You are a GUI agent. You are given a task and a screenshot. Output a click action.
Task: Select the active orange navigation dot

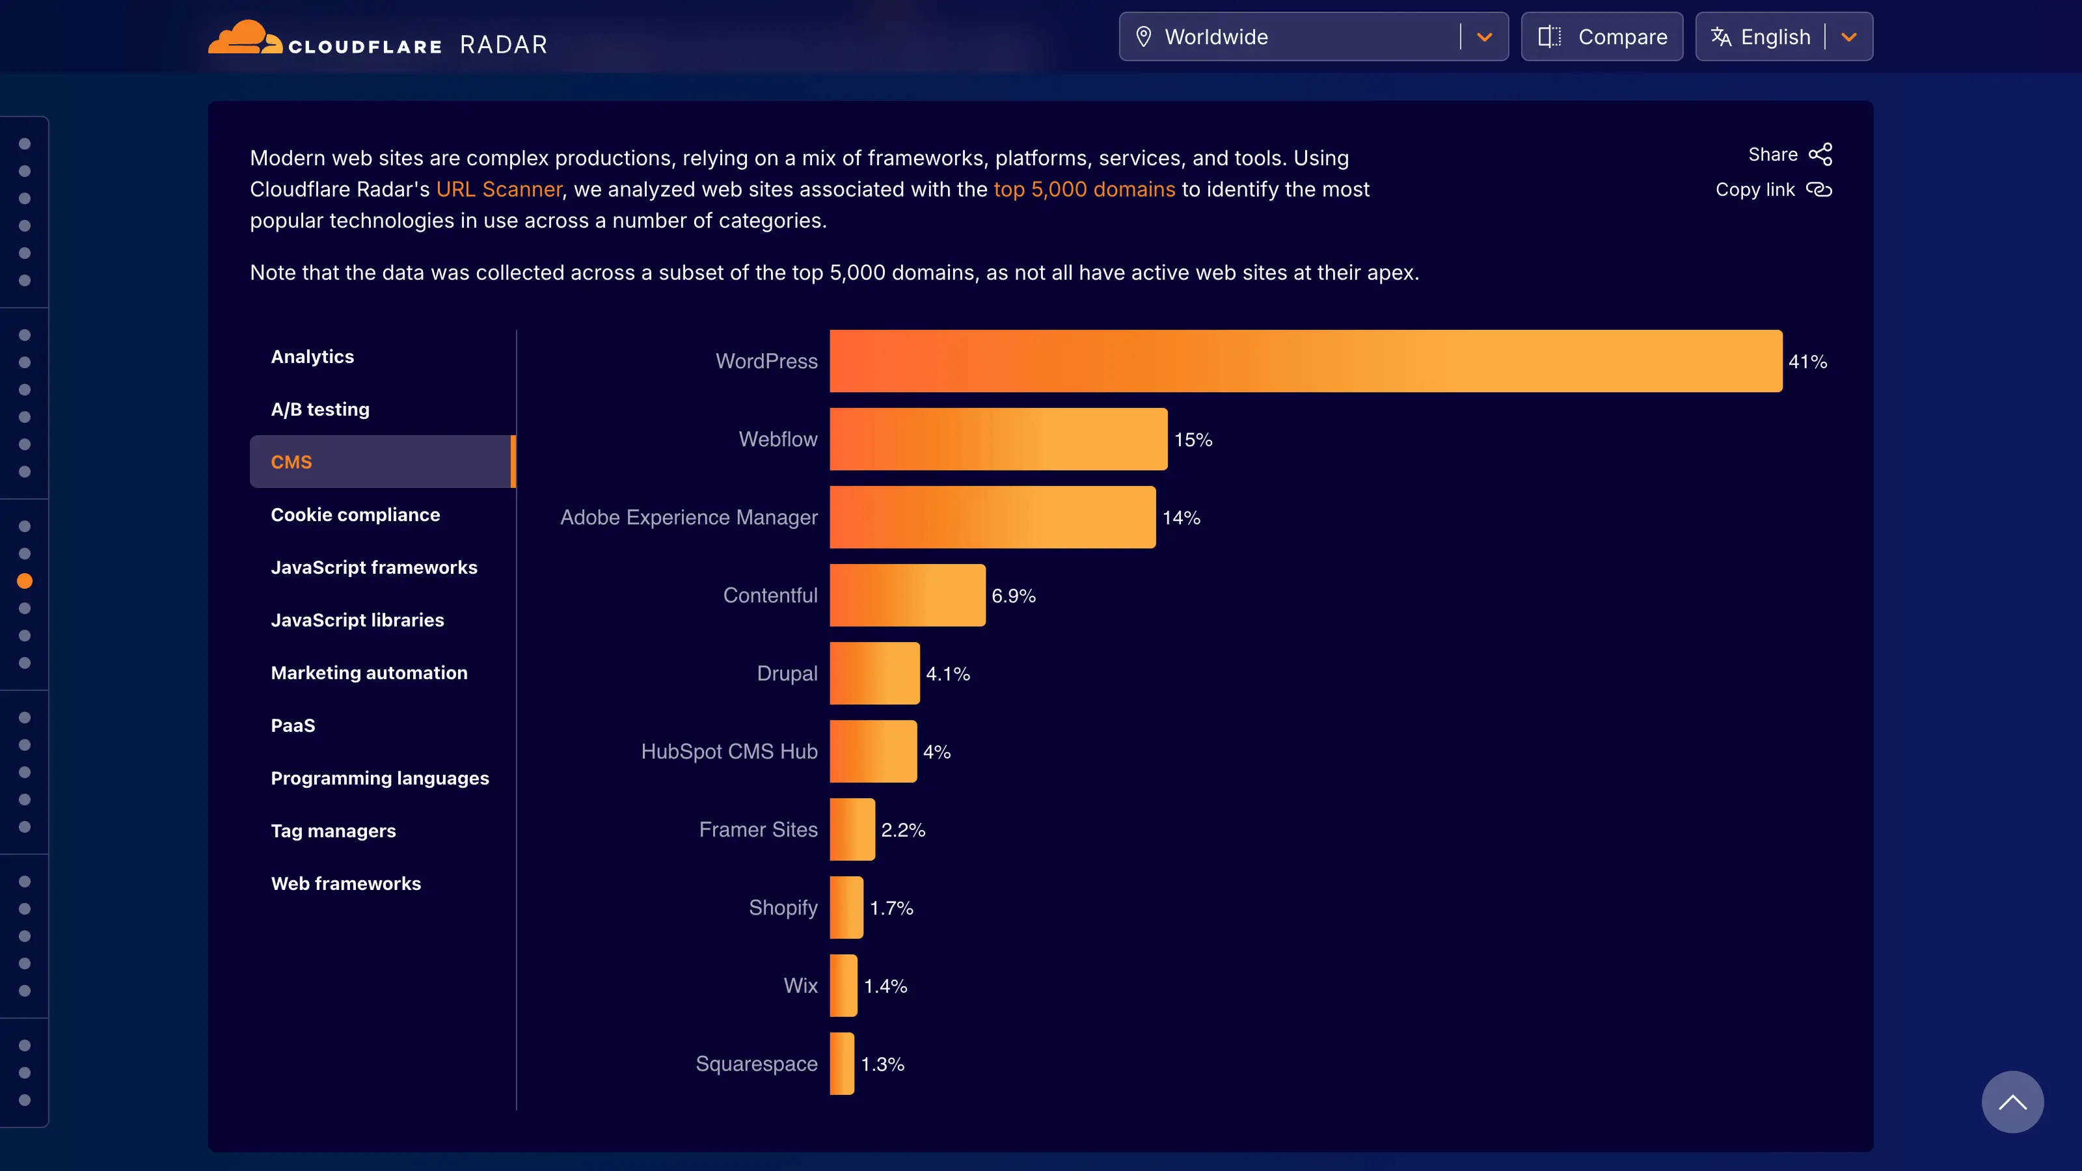(24, 581)
